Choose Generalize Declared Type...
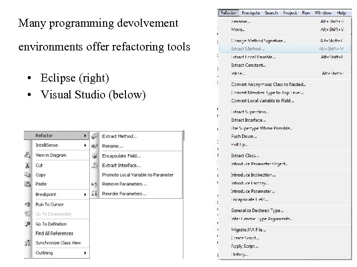 pos(285,211)
